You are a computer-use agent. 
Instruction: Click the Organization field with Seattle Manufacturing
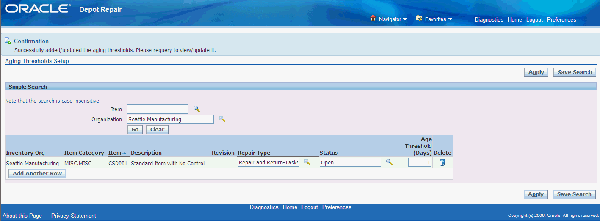click(170, 119)
